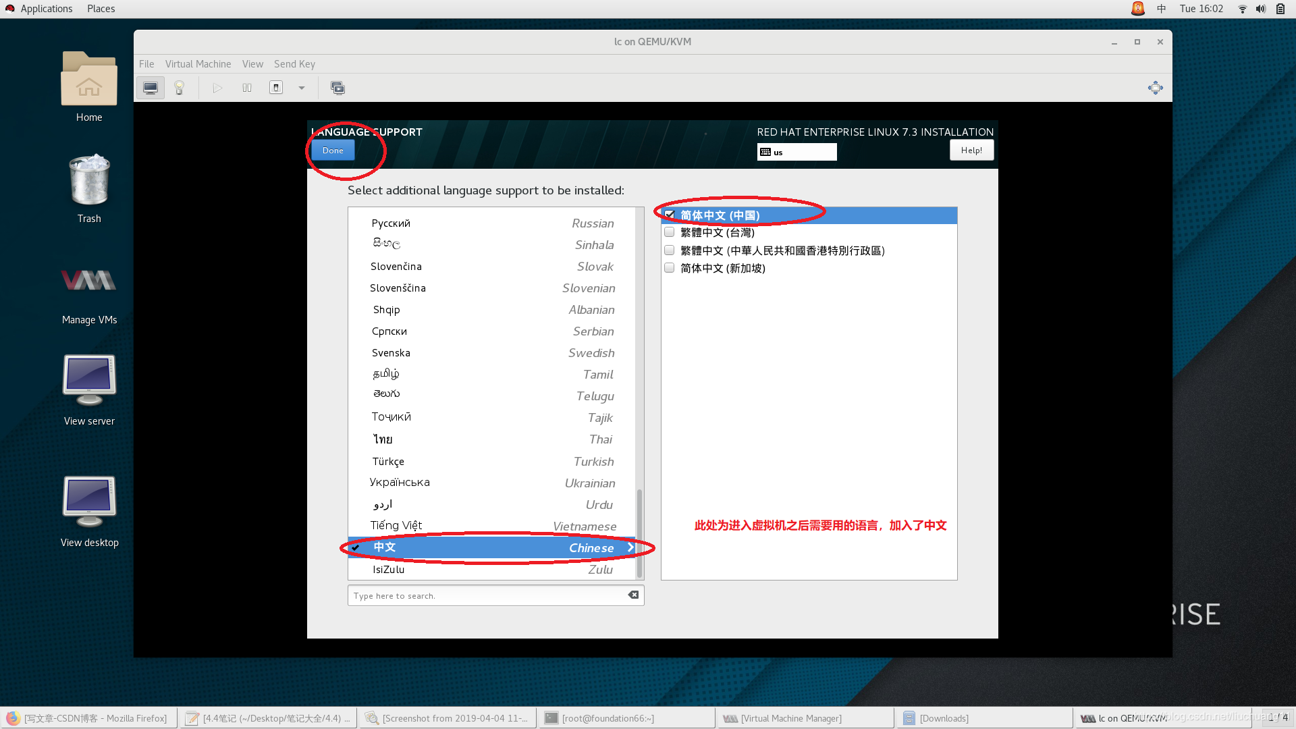
Task: Click the Done button
Action: pos(333,151)
